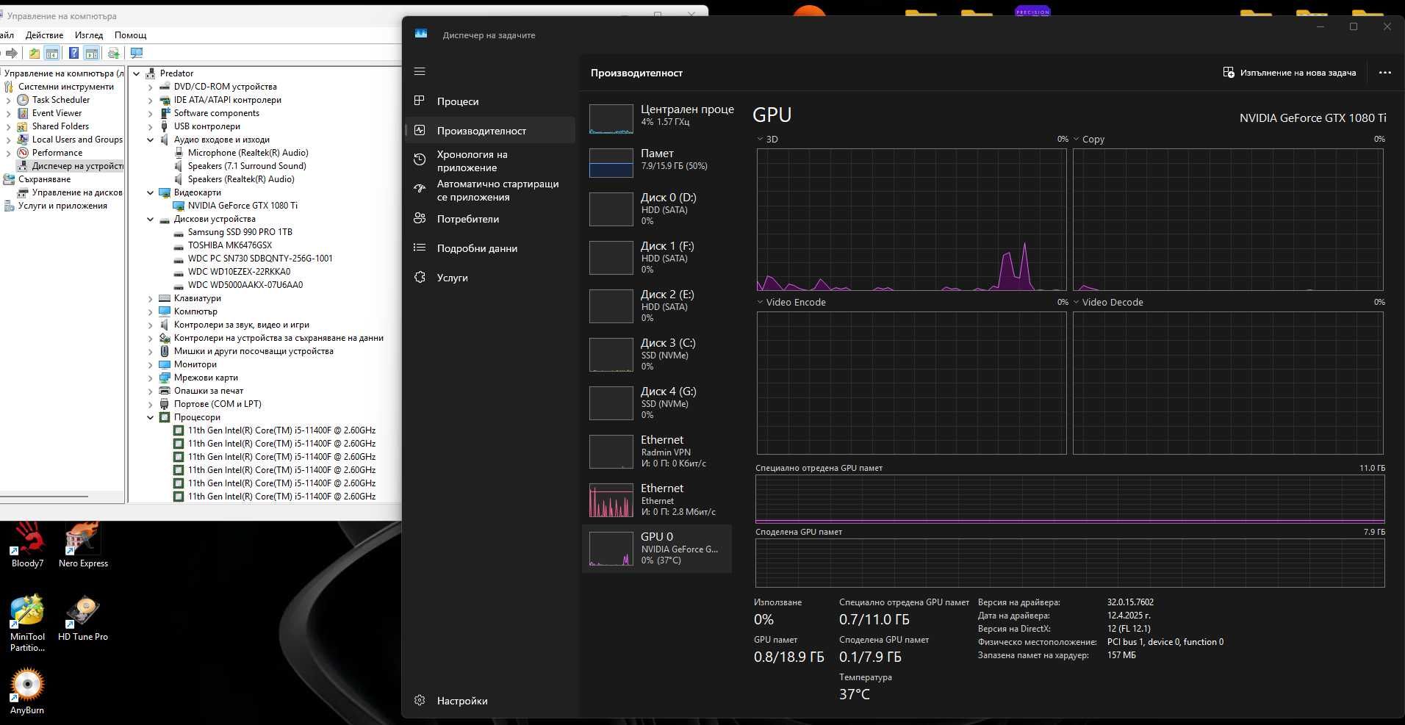Select Диск 4 (G:) performance entry
This screenshot has height=725, width=1405.
point(657,403)
